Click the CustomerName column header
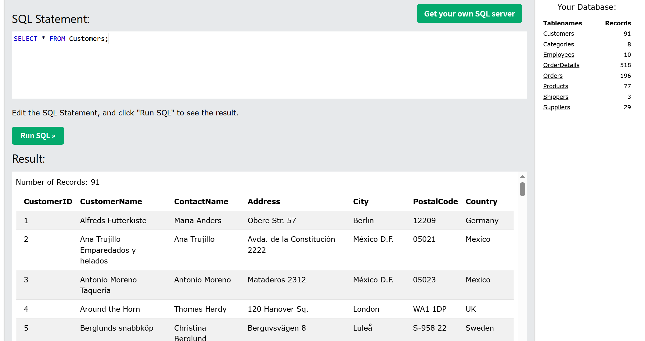 pos(111,201)
